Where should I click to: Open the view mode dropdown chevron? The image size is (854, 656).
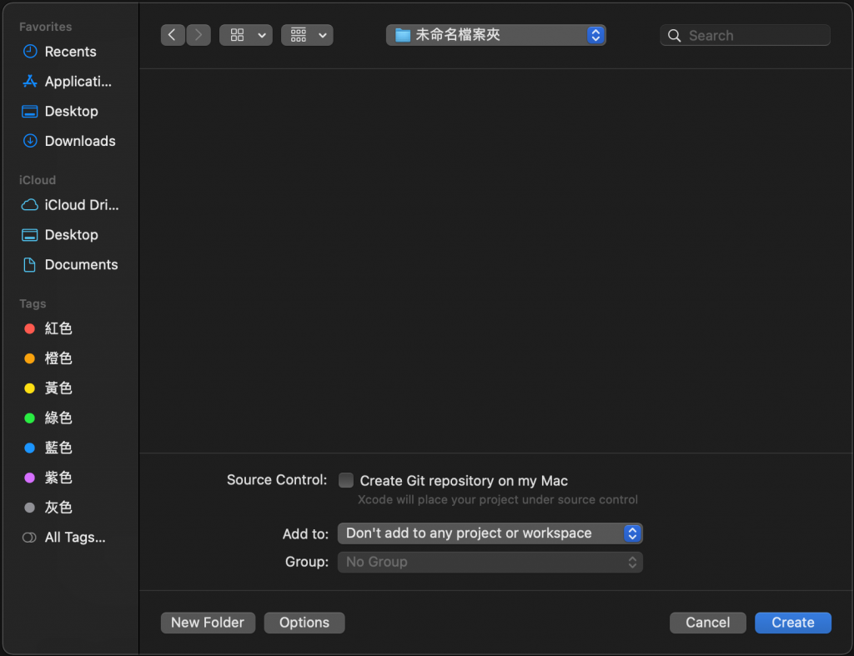pos(262,35)
